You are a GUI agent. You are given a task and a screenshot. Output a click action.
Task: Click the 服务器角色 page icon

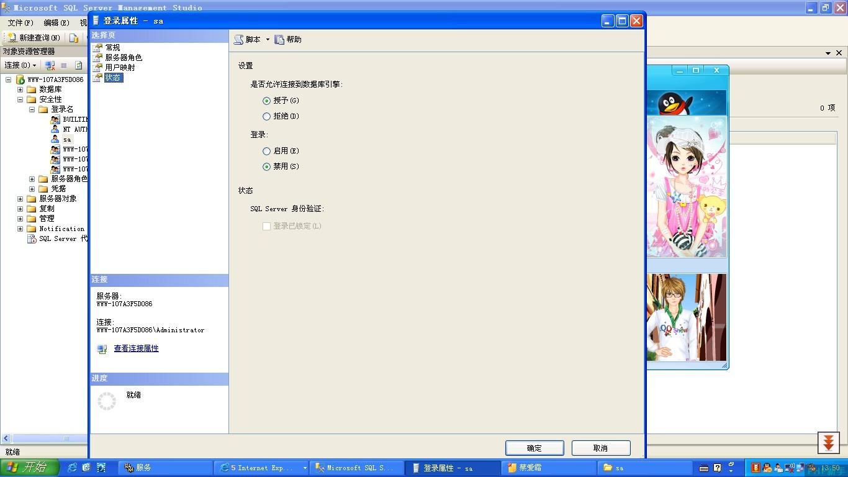[x=97, y=57]
